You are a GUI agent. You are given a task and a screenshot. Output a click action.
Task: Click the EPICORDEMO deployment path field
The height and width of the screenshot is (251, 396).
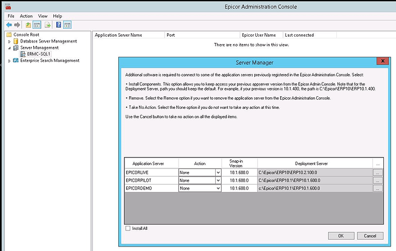[315, 188]
